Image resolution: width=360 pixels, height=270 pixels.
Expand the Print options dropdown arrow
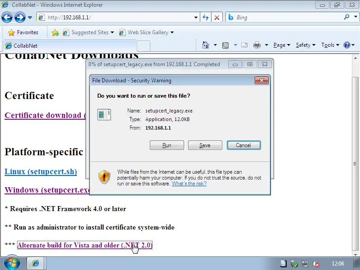(x=266, y=45)
